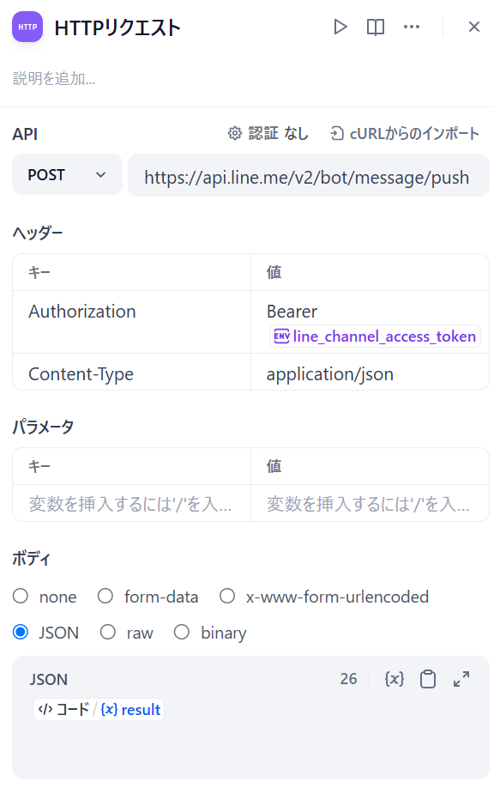Copy JSON body with clipboard icon
Viewport: 494px width, 788px height.
428,679
